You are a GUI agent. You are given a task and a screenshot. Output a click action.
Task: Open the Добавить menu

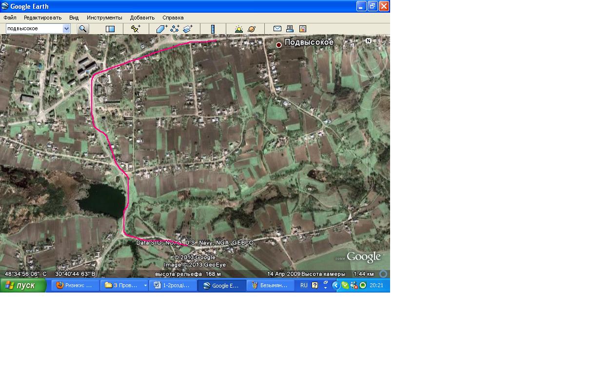142,18
